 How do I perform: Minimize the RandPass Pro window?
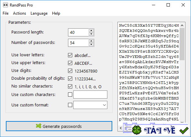click(154, 5)
